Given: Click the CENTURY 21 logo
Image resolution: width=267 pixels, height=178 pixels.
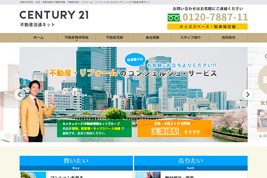Looking at the screenshot, I should click(x=54, y=15).
